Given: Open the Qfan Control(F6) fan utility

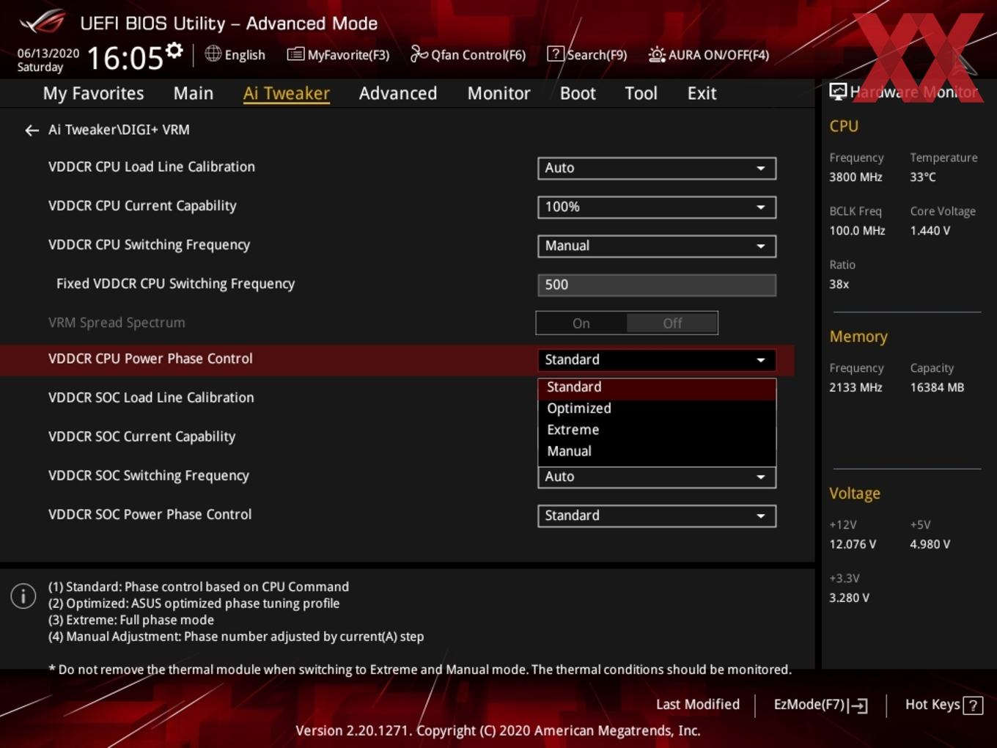Looking at the screenshot, I should 468,55.
